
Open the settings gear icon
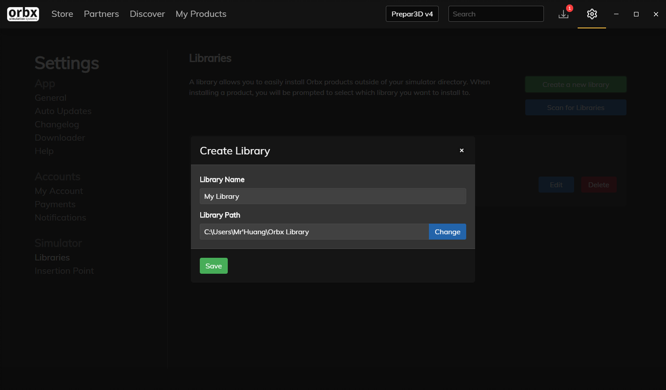coord(592,14)
